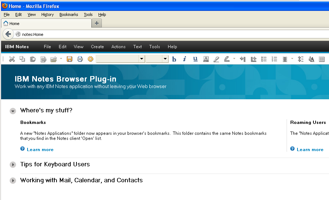Screen dimensions: 329x200
Task: Open Firefox Bookmarks menu
Action: tap(69, 14)
